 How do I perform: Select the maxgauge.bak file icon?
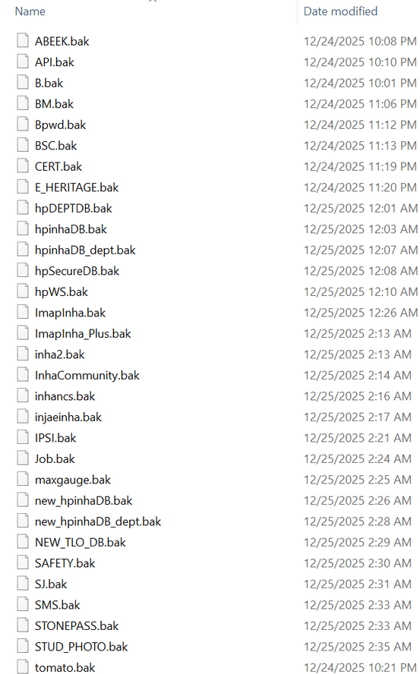click(x=23, y=479)
